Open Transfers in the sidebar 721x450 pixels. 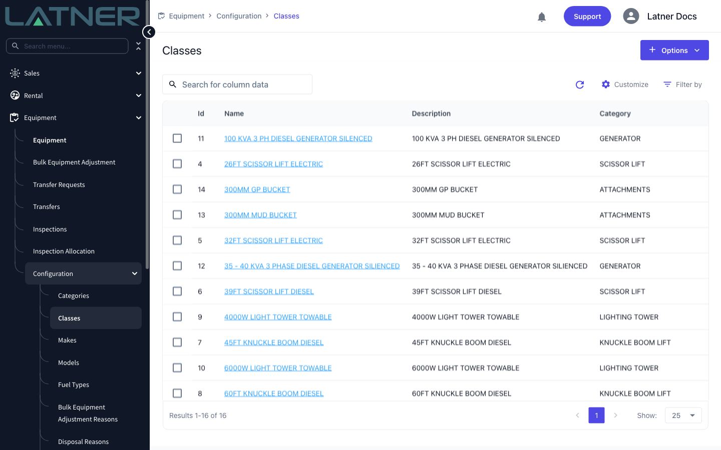47,207
